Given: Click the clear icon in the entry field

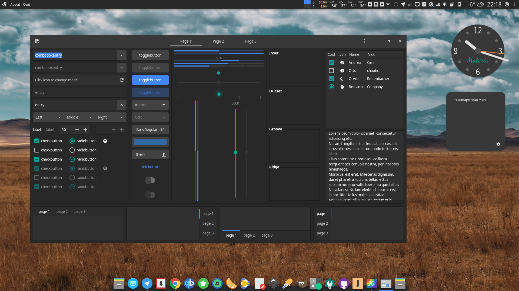Looking at the screenshot, I should [x=121, y=105].
